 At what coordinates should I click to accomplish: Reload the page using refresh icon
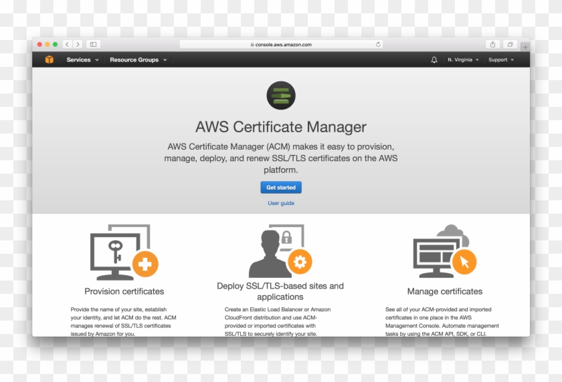[x=378, y=44]
